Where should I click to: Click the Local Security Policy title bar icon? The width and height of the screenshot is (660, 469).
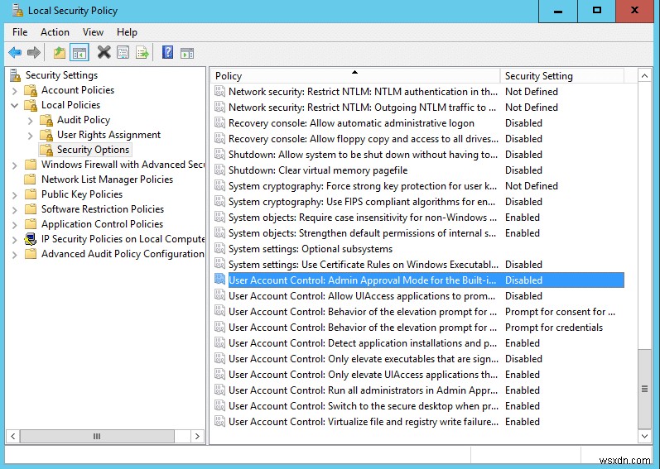[17, 10]
